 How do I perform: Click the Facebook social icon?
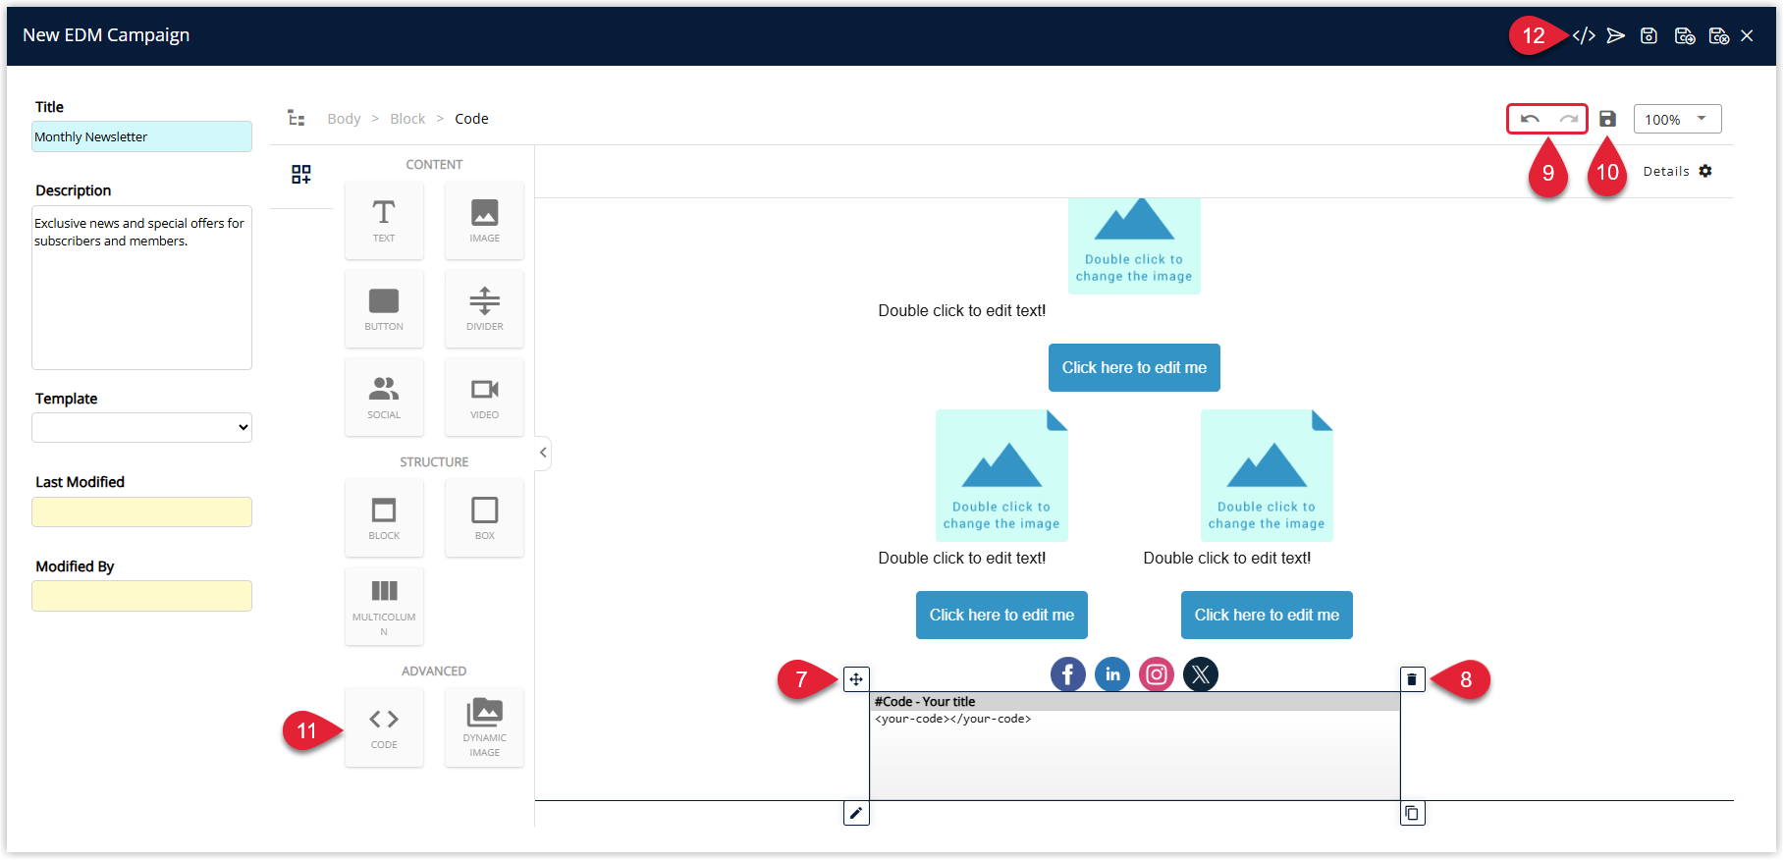(x=1068, y=674)
